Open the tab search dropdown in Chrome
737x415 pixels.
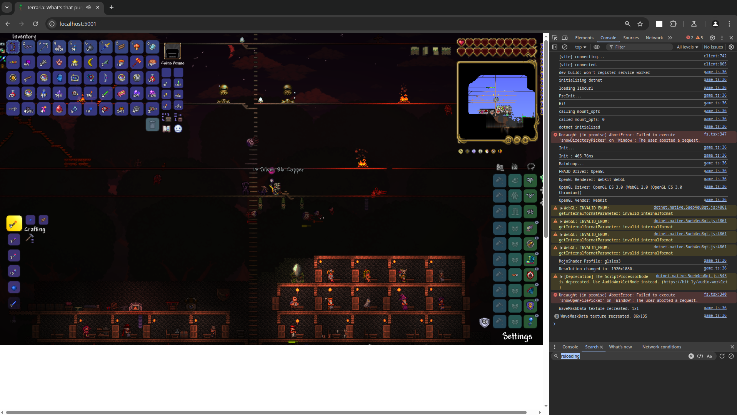tap(7, 7)
